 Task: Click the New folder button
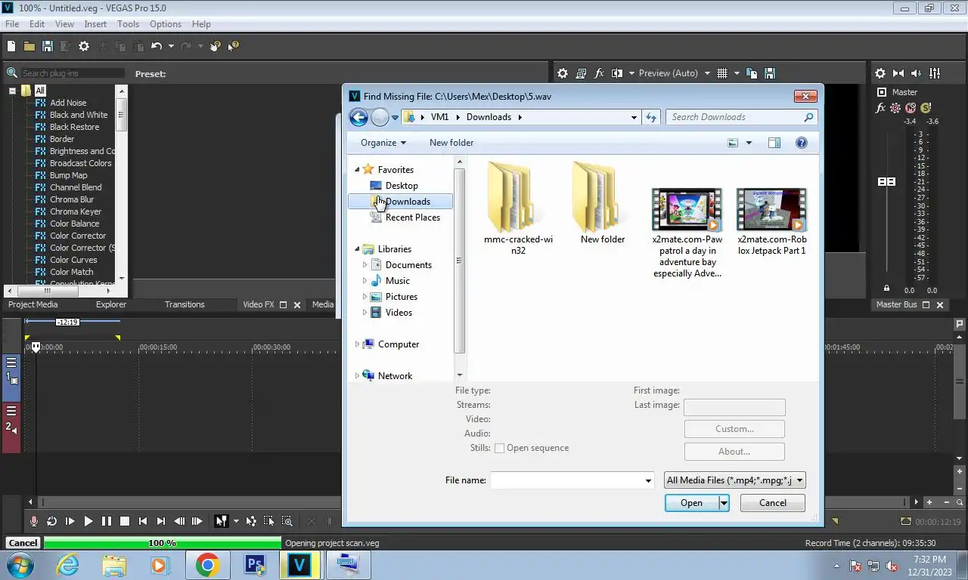tap(451, 143)
